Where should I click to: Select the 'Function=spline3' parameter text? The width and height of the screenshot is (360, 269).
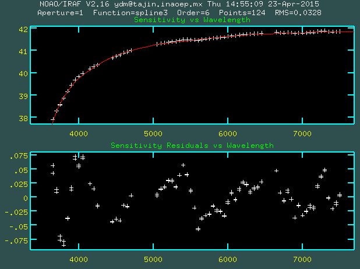(130, 13)
